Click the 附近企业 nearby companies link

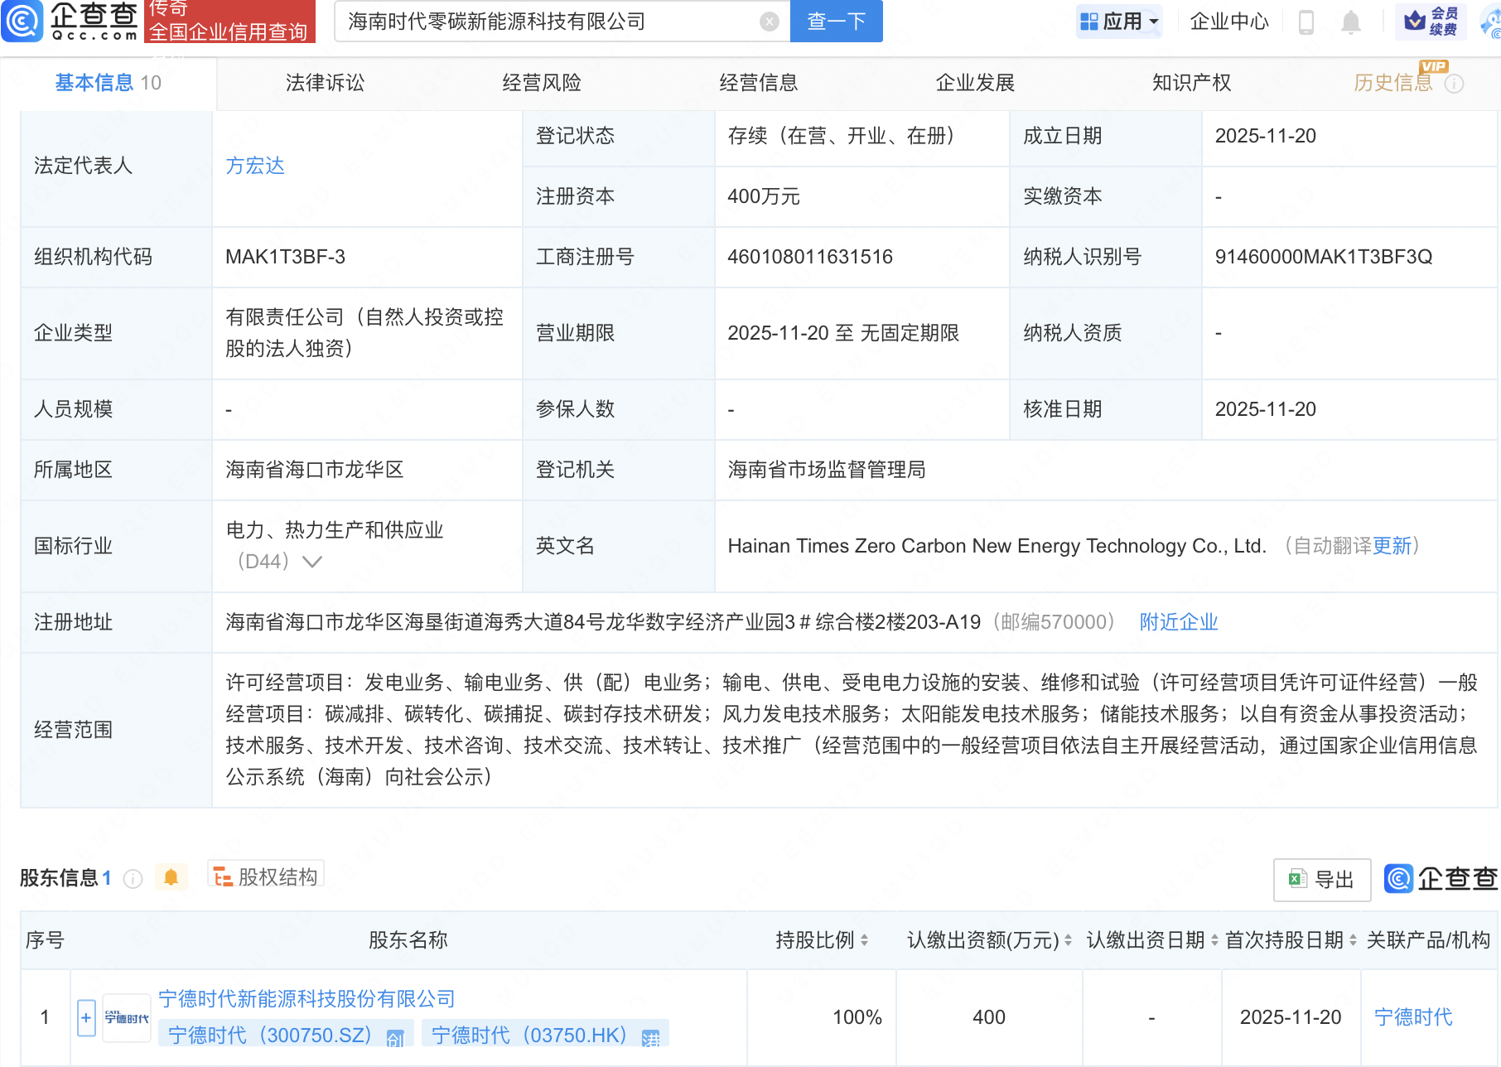pos(1178,622)
